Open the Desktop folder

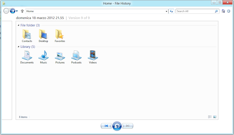click(43, 36)
